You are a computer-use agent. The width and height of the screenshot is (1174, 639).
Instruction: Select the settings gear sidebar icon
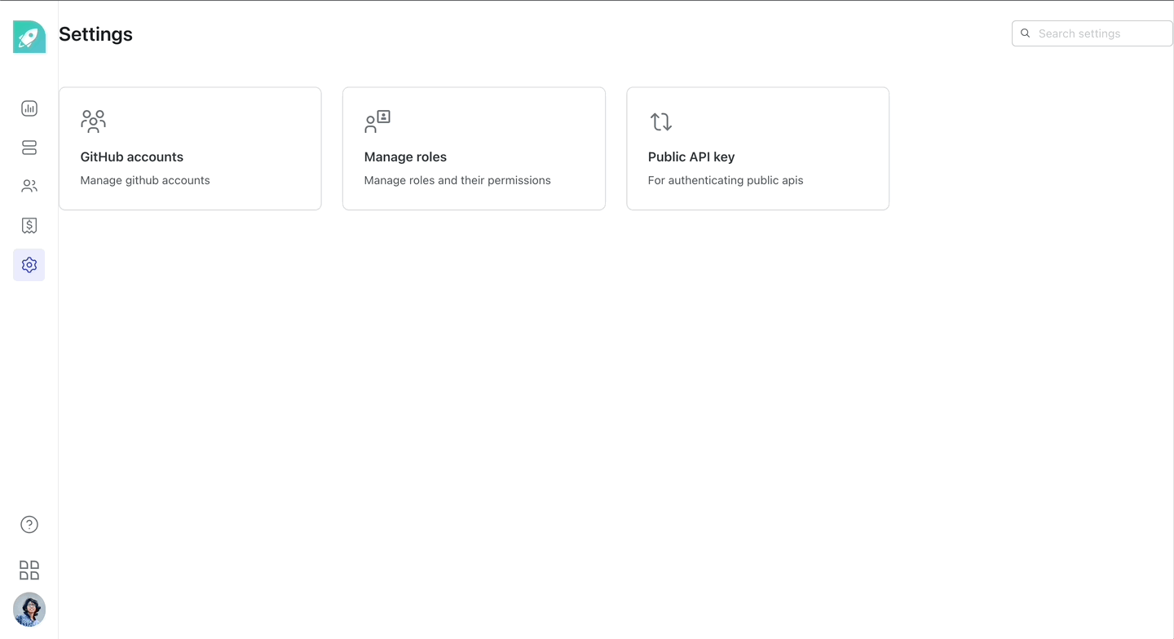pyautogui.click(x=29, y=265)
